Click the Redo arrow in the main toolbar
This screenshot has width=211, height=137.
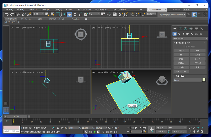coord(12,14)
